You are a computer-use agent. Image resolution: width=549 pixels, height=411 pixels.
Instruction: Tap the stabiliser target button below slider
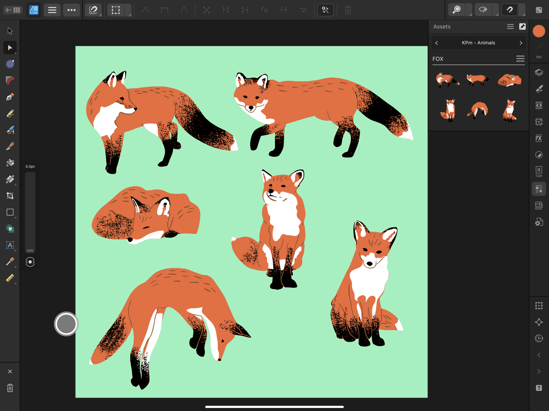click(x=30, y=262)
